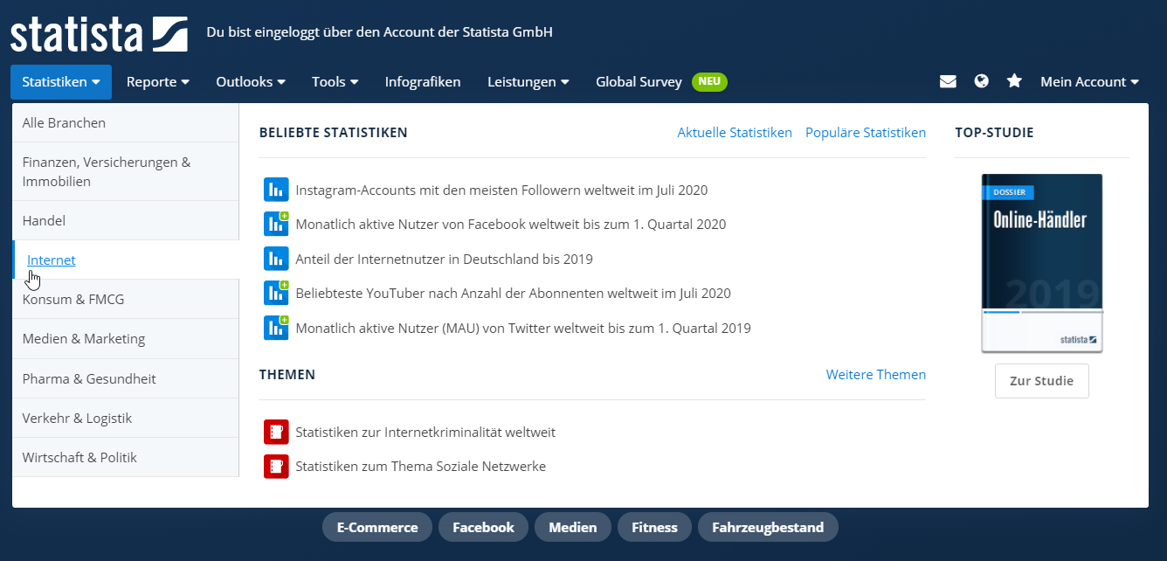The image size is (1167, 561).
Task: Expand the Statistiken dropdown menu
Action: (61, 82)
